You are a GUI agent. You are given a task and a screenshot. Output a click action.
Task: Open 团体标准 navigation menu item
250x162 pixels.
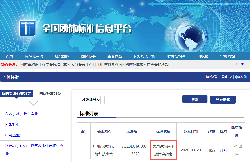click(x=88, y=56)
